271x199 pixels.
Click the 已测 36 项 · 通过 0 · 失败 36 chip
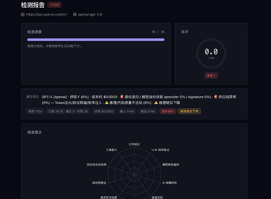[x=68, y=111]
